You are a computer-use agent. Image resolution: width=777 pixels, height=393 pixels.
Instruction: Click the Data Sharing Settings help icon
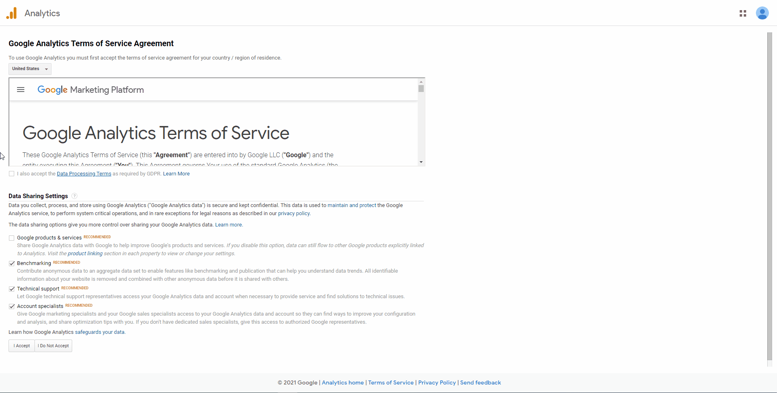click(74, 196)
